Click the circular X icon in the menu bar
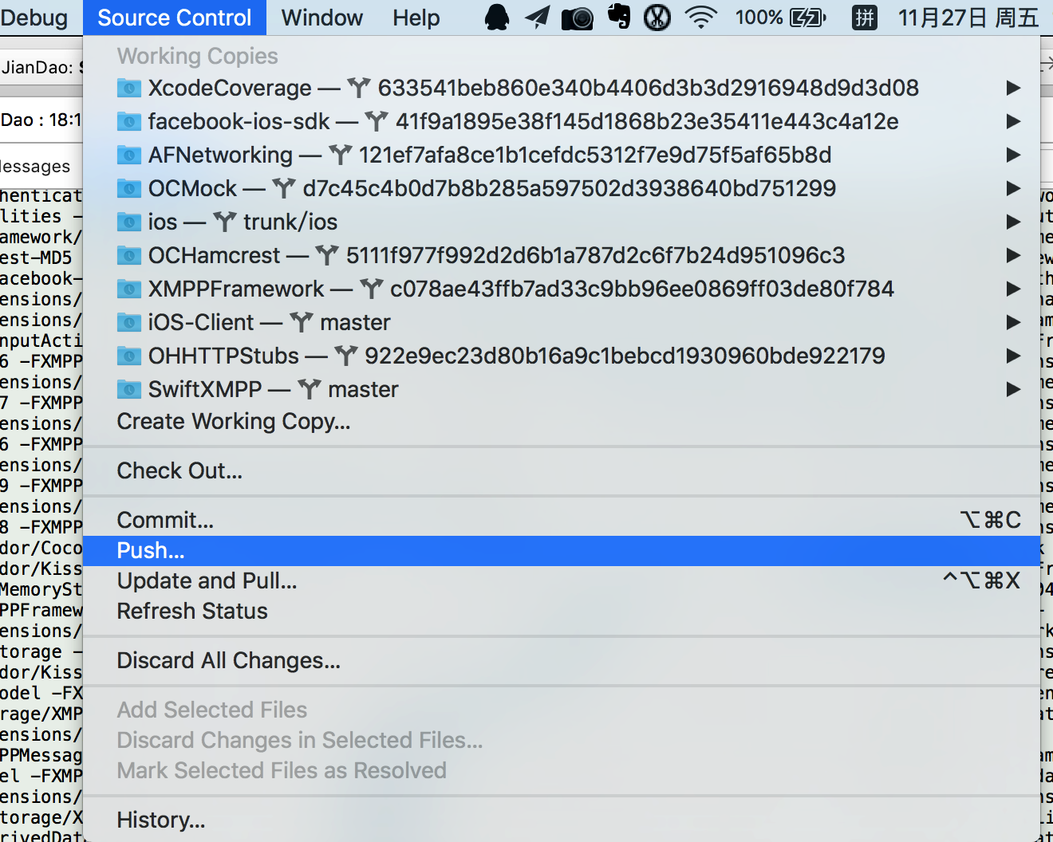Screen dimensions: 1053x842 (657, 18)
